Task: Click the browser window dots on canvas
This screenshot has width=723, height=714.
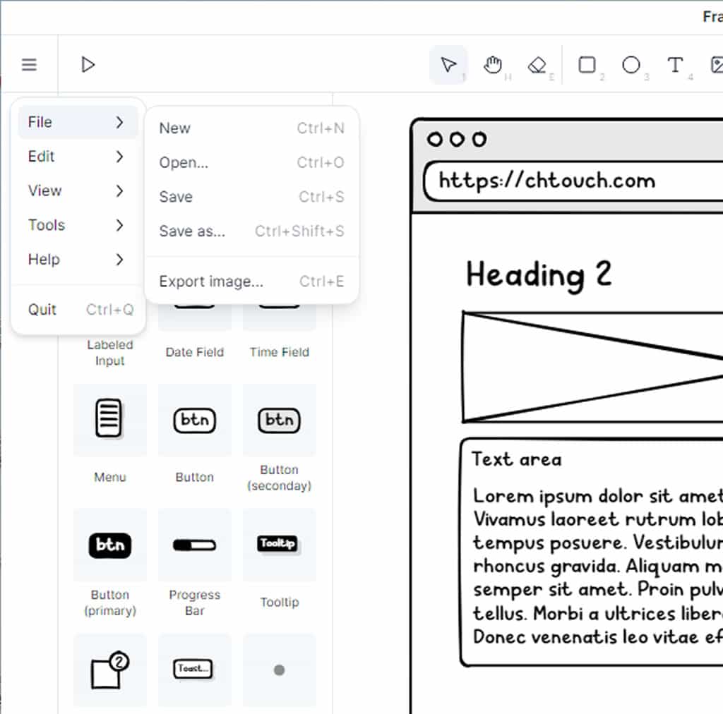Action: click(457, 139)
